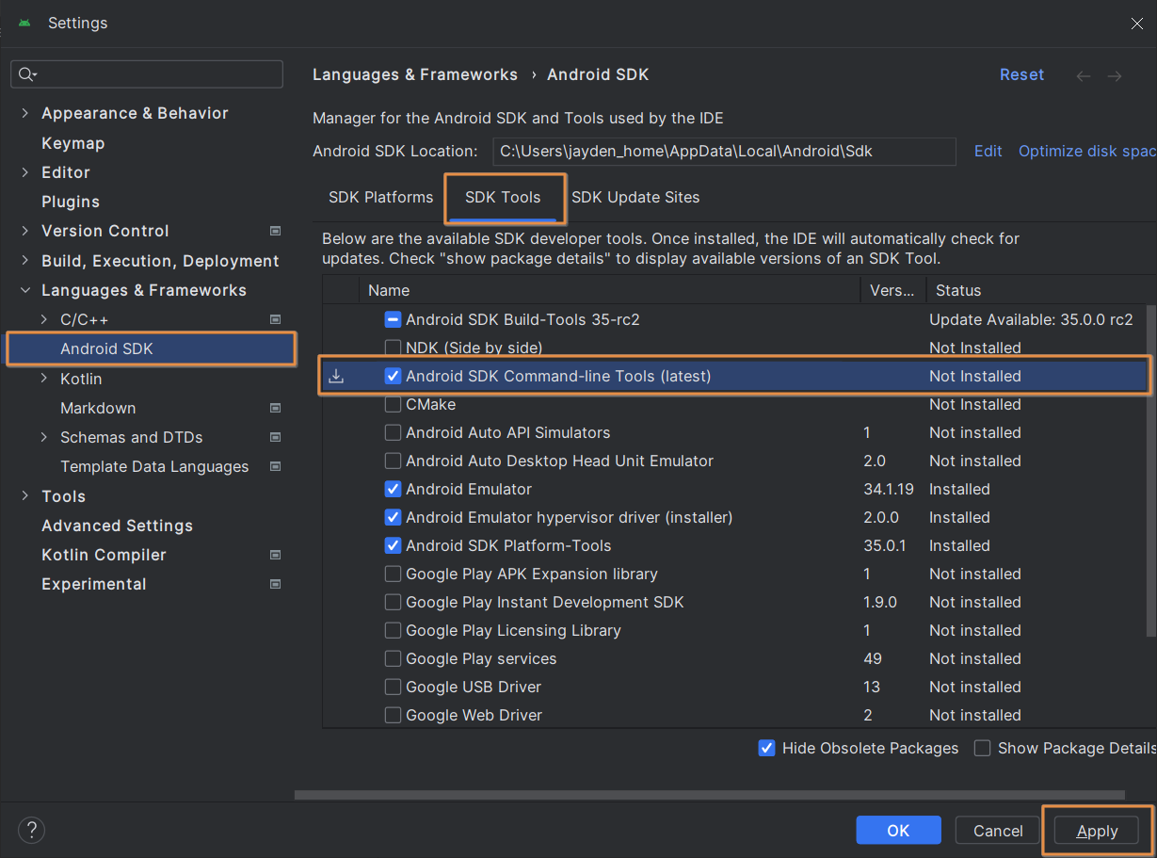1157x858 pixels.
Task: Click project-level icon next to C/C++
Action: point(276,319)
